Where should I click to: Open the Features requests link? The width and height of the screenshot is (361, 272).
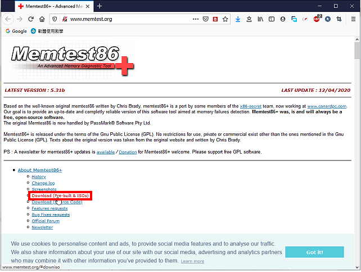coord(49,208)
